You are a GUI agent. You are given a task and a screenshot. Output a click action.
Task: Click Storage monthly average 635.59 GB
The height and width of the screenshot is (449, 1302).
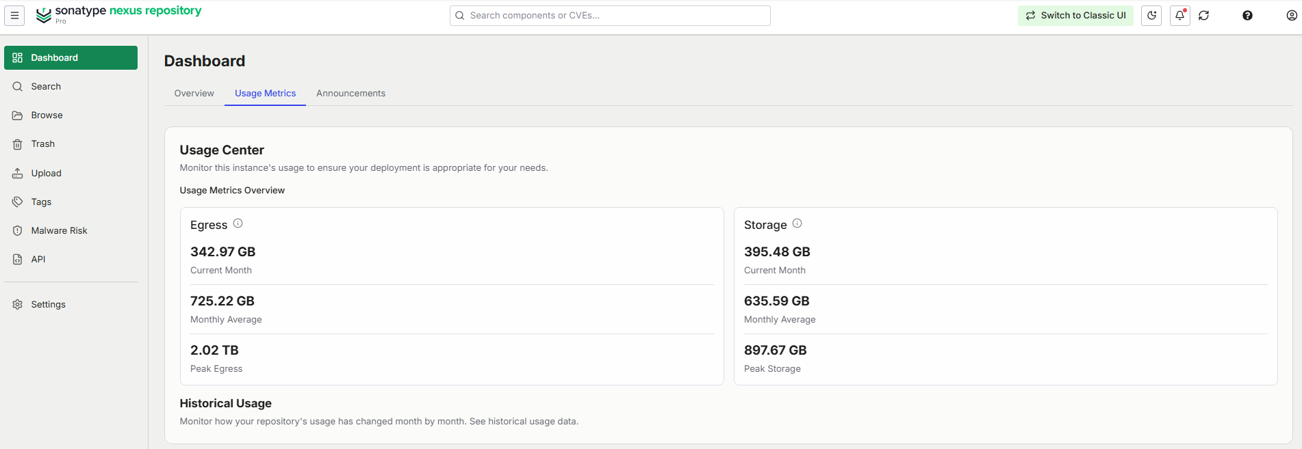pyautogui.click(x=777, y=301)
